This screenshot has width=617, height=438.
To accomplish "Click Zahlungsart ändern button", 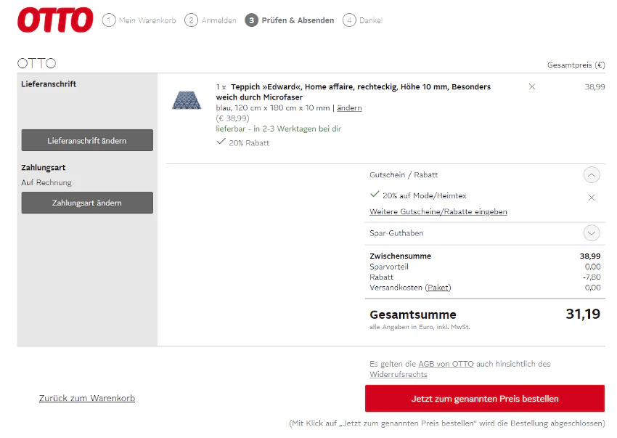I will [87, 203].
